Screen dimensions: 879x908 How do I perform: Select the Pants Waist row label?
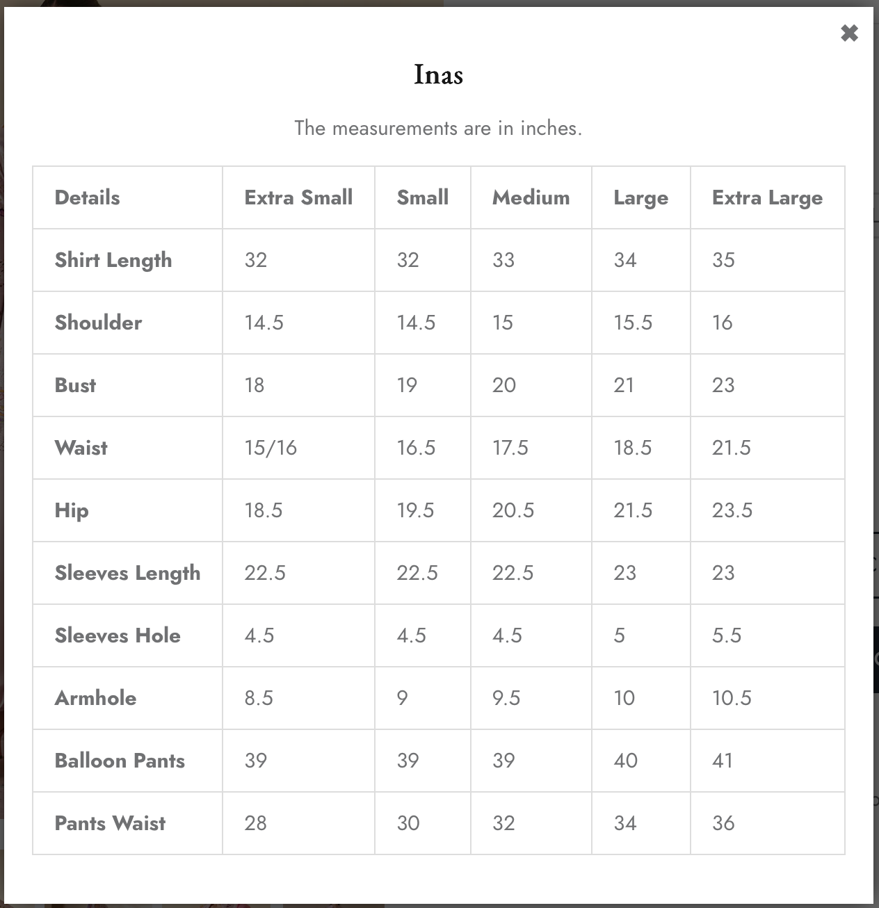point(110,823)
